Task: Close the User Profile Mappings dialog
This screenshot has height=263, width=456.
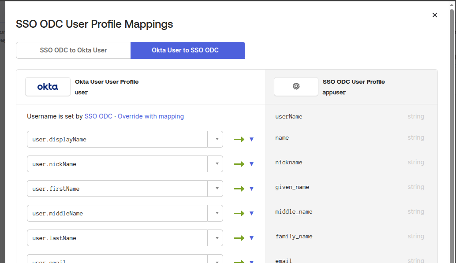Action: (434, 15)
